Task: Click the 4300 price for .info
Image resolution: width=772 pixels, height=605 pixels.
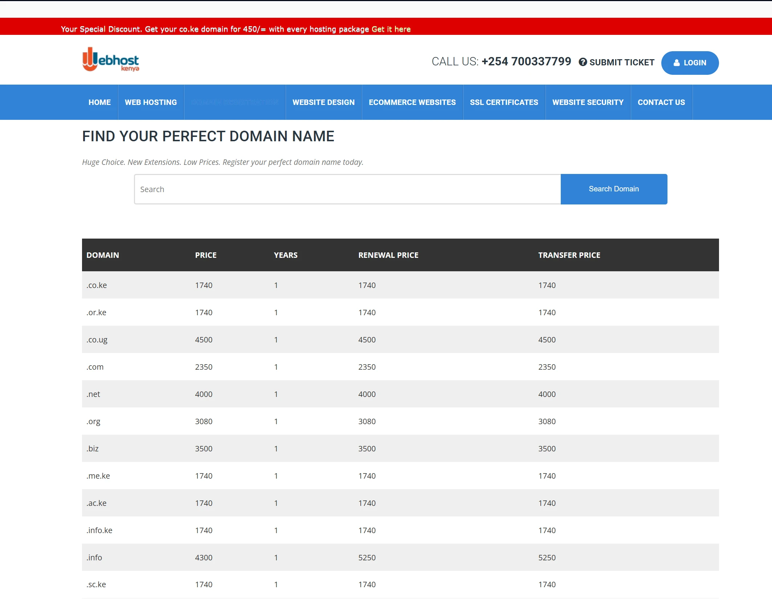Action: tap(204, 557)
